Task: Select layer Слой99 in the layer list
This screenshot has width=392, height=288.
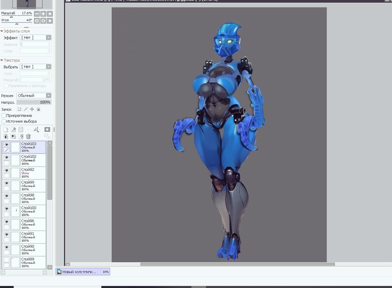Action: click(x=24, y=186)
